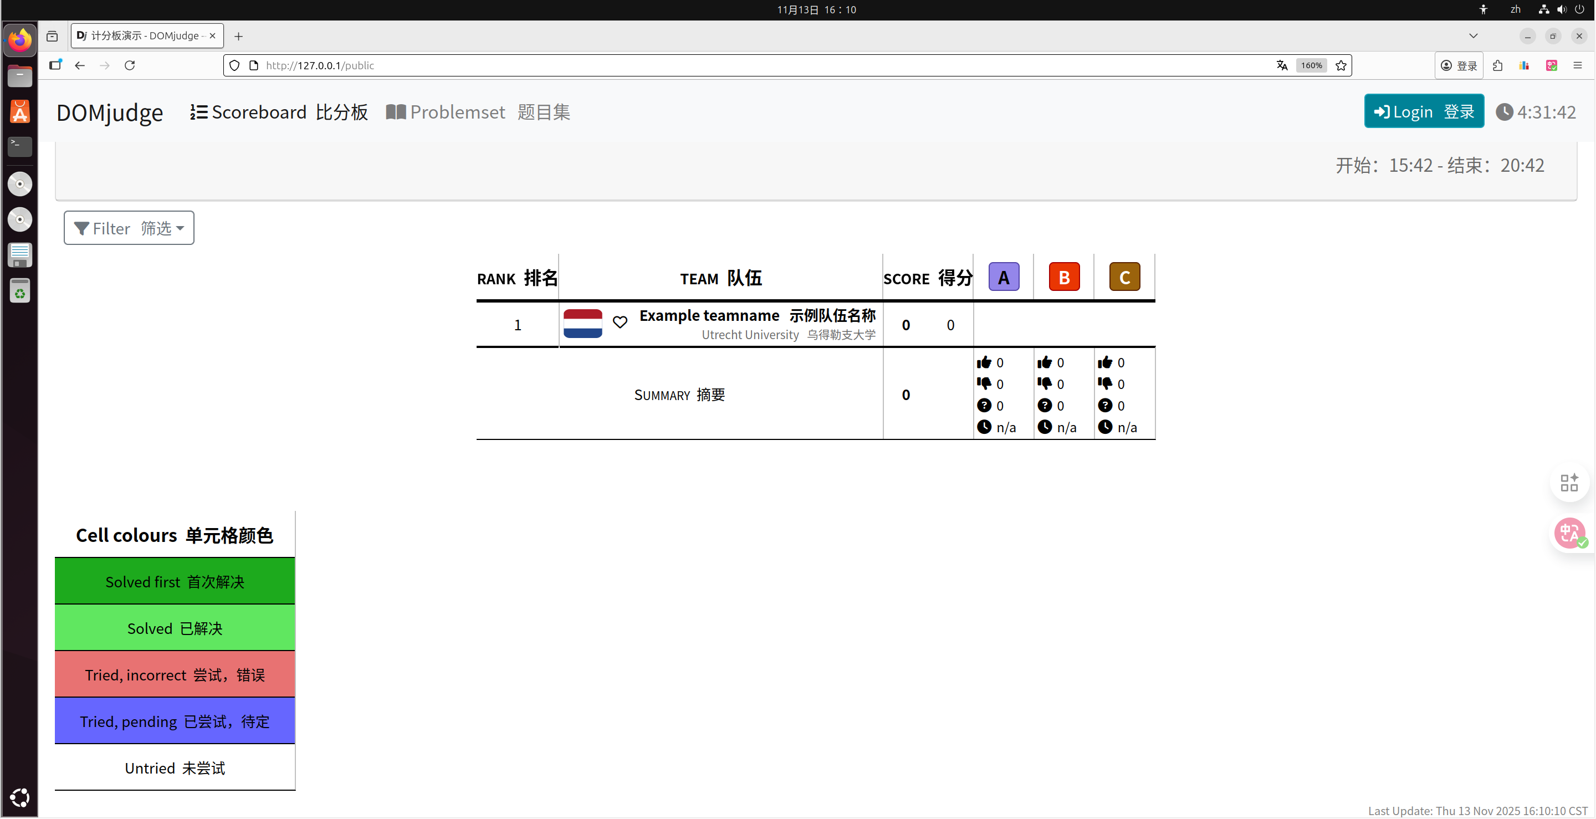Click the floating translation assistant icon
1596x819 pixels.
[1569, 533]
